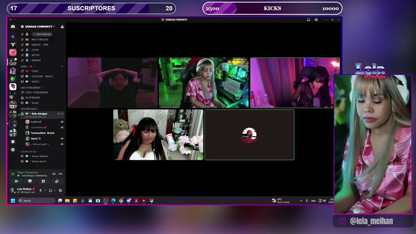Click the add a server plus icon

(x=13, y=142)
